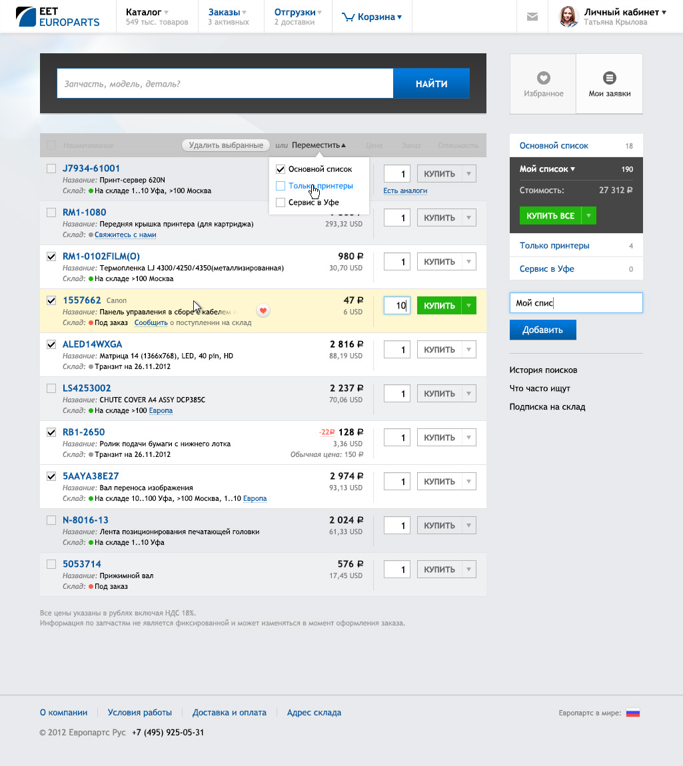Select Основной список in sidebar
Image resolution: width=683 pixels, height=766 pixels.
[x=554, y=146]
